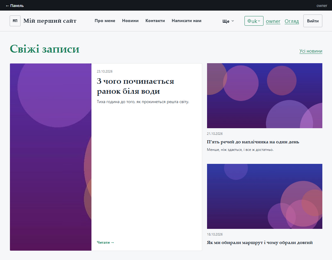Image resolution: width=332 pixels, height=260 pixels.
Task: Expand the Ще menu
Action: coord(228,21)
